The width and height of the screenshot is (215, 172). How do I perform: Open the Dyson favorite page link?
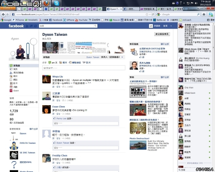pos(23,133)
